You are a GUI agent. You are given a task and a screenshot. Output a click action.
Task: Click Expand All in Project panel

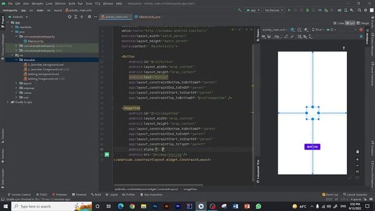point(76,17)
